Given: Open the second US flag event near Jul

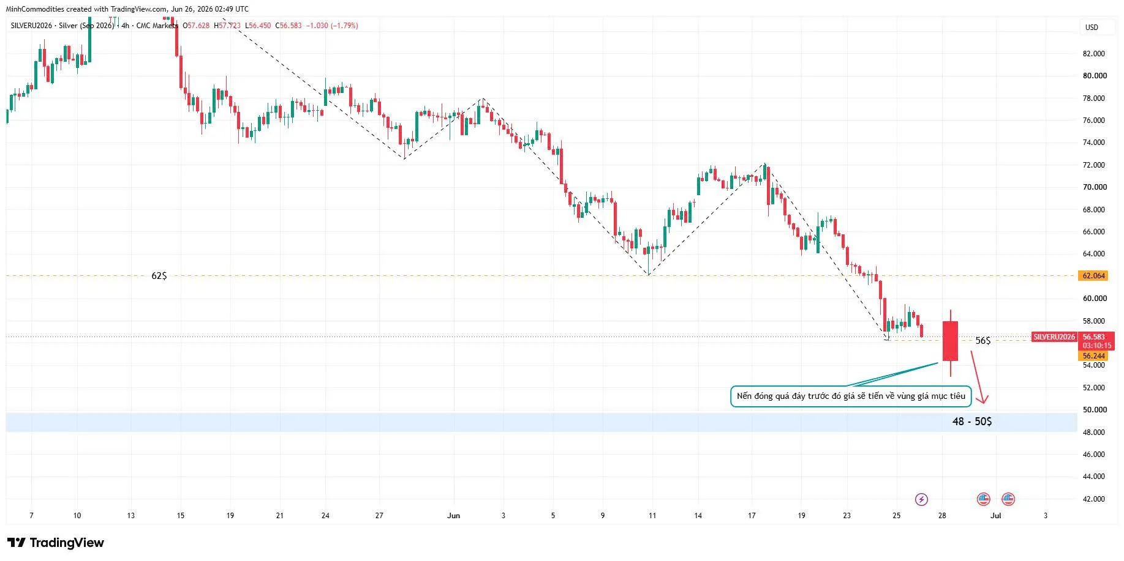Looking at the screenshot, I should pos(1008,499).
